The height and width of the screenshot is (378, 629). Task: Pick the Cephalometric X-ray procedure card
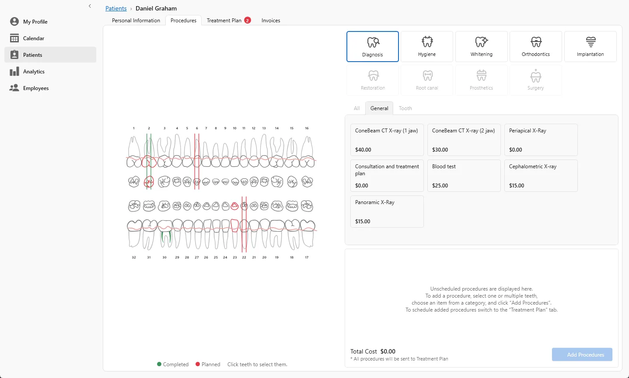pyautogui.click(x=541, y=176)
